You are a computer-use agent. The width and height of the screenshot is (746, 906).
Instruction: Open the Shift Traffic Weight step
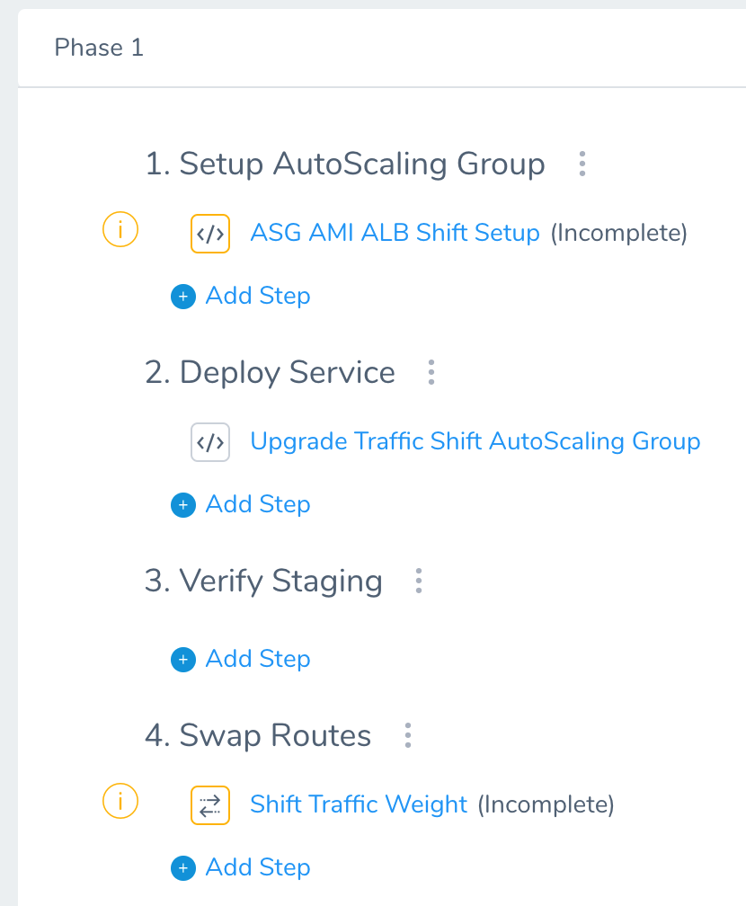pos(359,804)
